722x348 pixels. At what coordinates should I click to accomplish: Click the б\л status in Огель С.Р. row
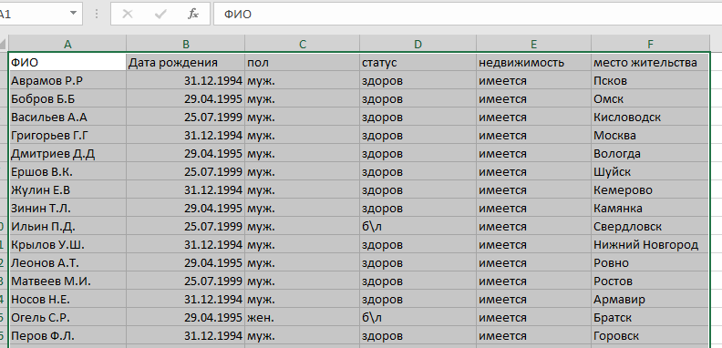point(418,318)
